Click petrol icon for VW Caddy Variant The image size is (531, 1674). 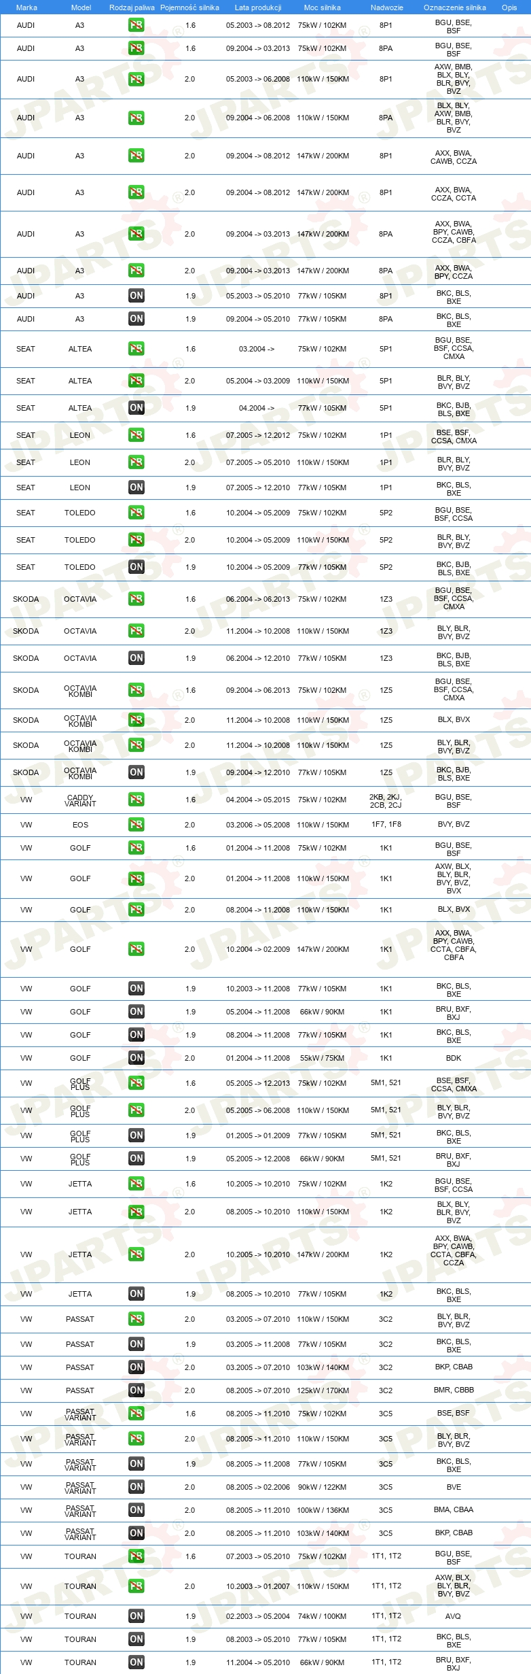[x=136, y=800]
